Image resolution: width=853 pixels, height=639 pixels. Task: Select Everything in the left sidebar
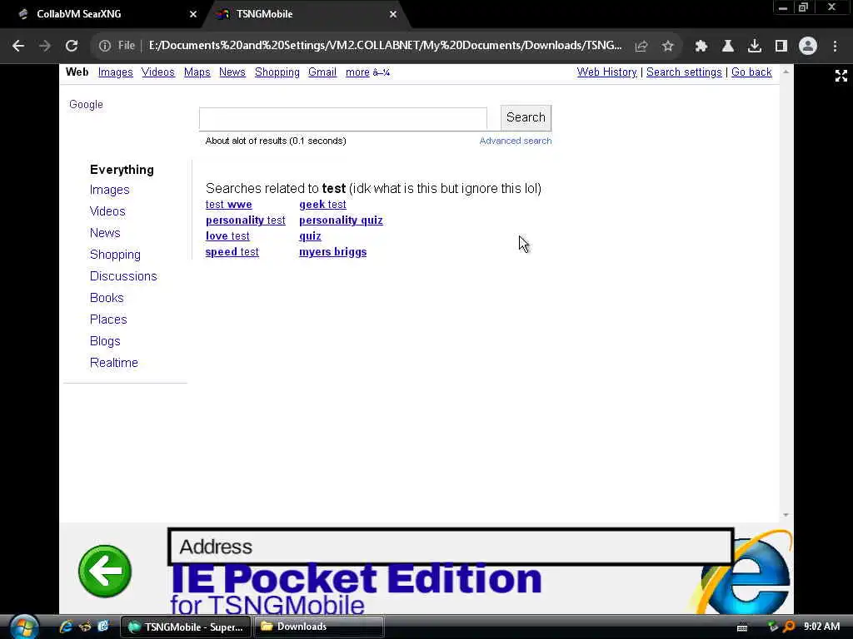coord(122,170)
